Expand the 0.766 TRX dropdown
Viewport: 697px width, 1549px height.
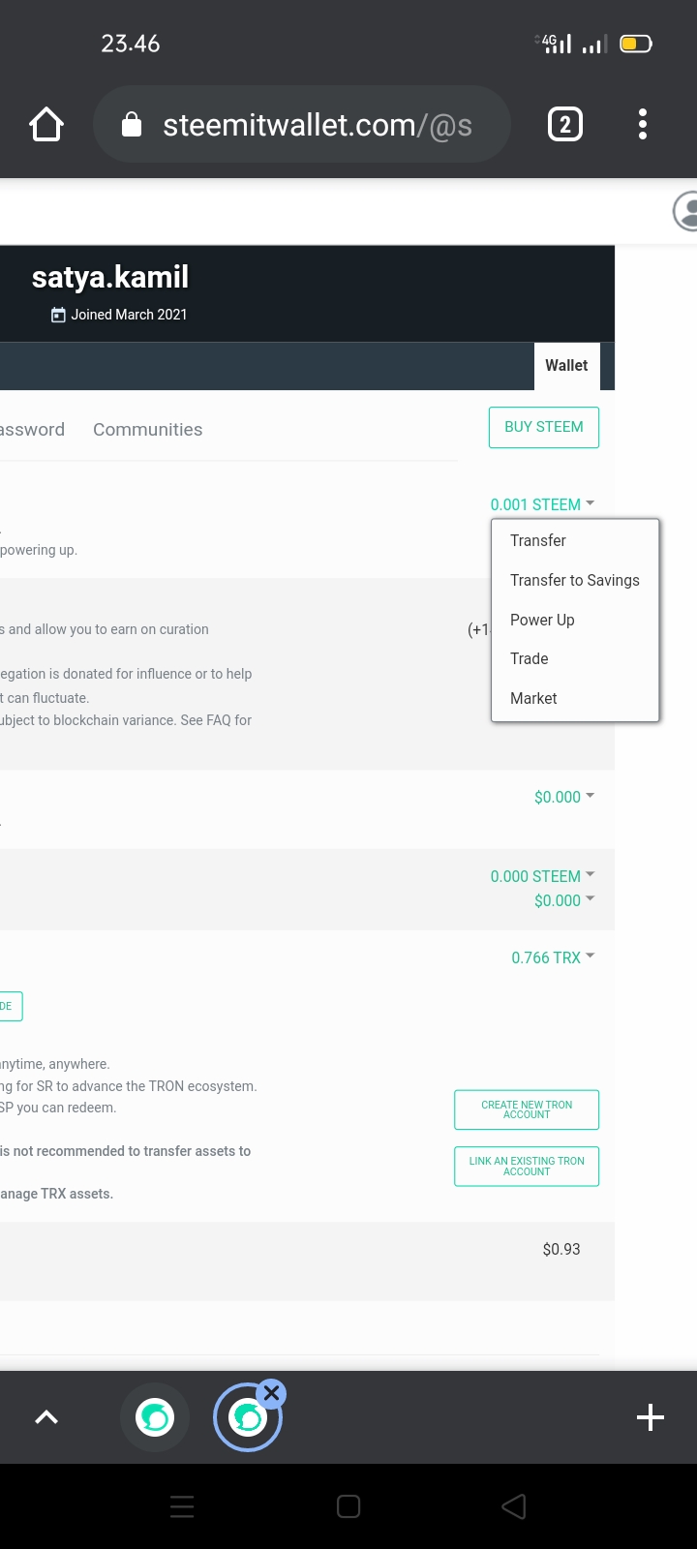coord(553,957)
